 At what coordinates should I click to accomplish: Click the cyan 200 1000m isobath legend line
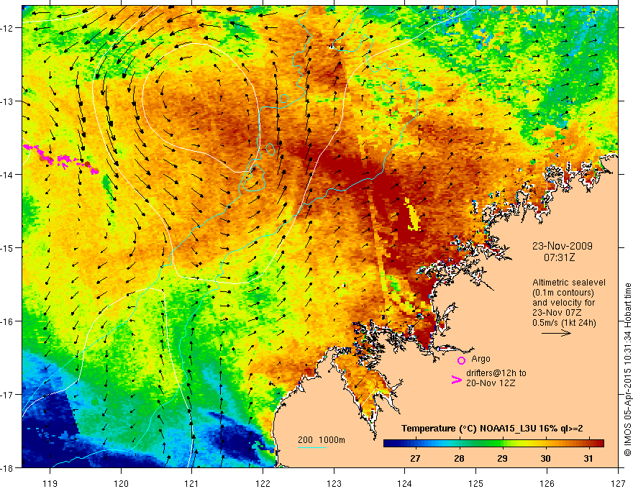point(312,447)
